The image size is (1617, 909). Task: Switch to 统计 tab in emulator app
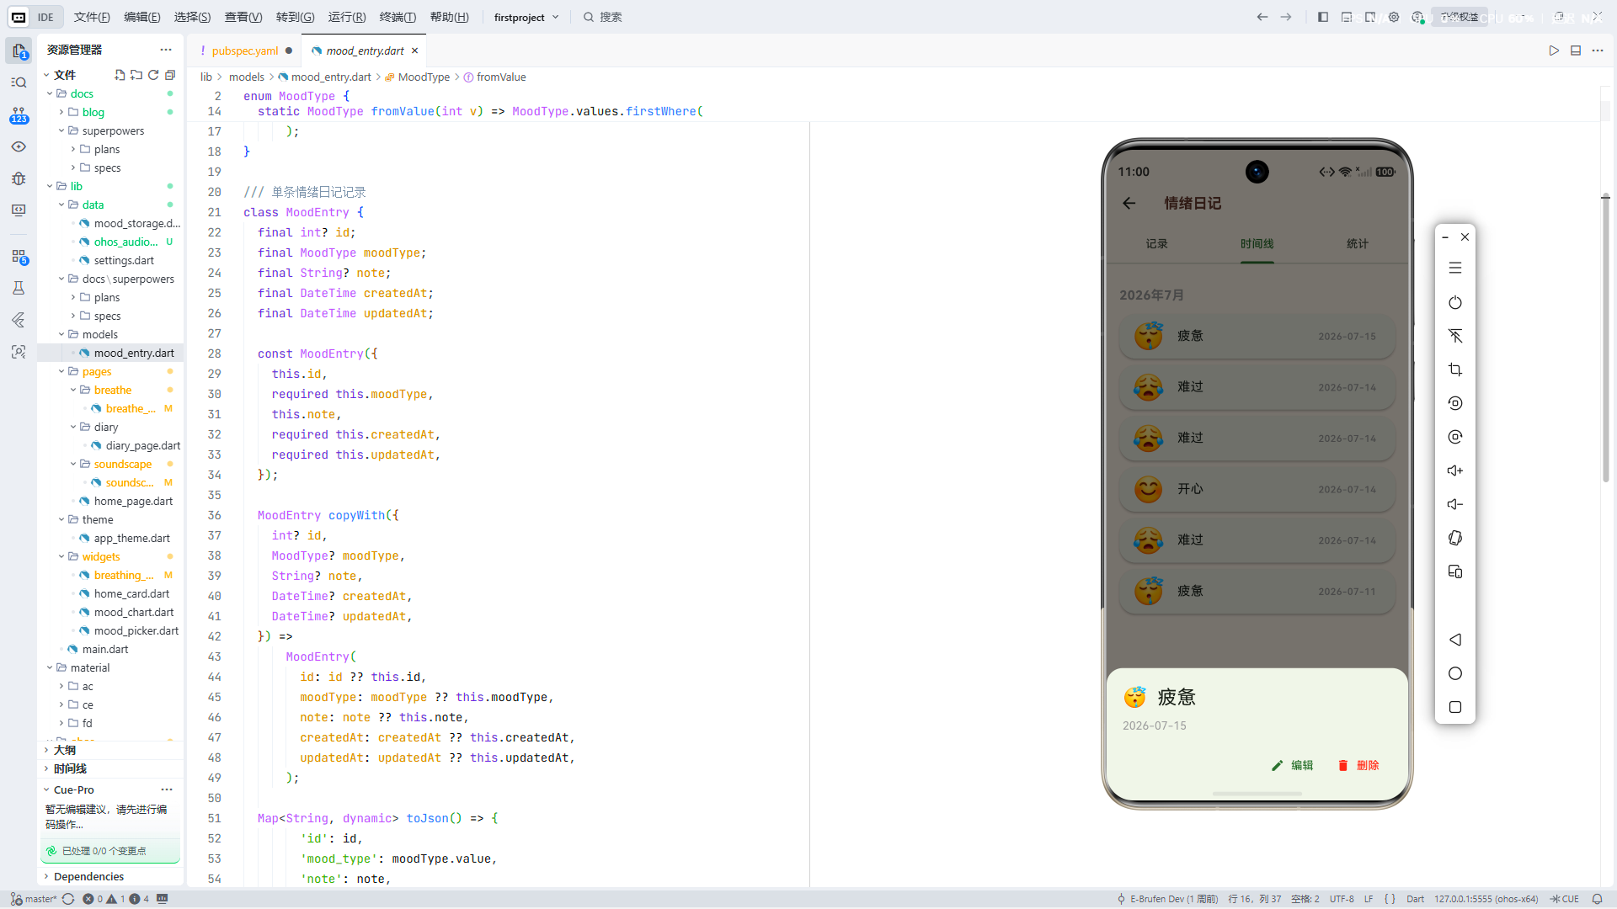(1357, 243)
